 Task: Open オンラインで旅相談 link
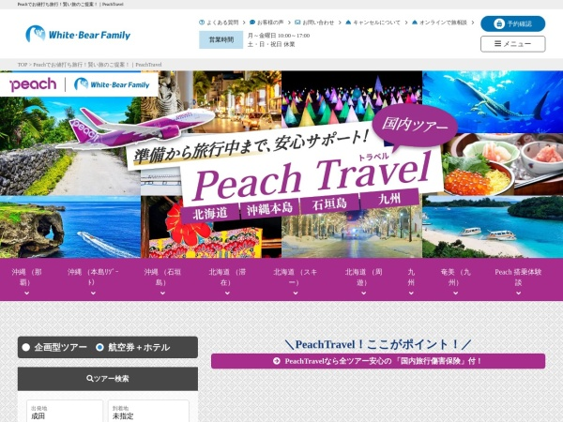(x=443, y=23)
